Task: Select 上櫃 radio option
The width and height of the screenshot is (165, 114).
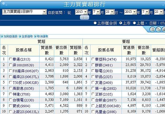Action: point(134,23)
